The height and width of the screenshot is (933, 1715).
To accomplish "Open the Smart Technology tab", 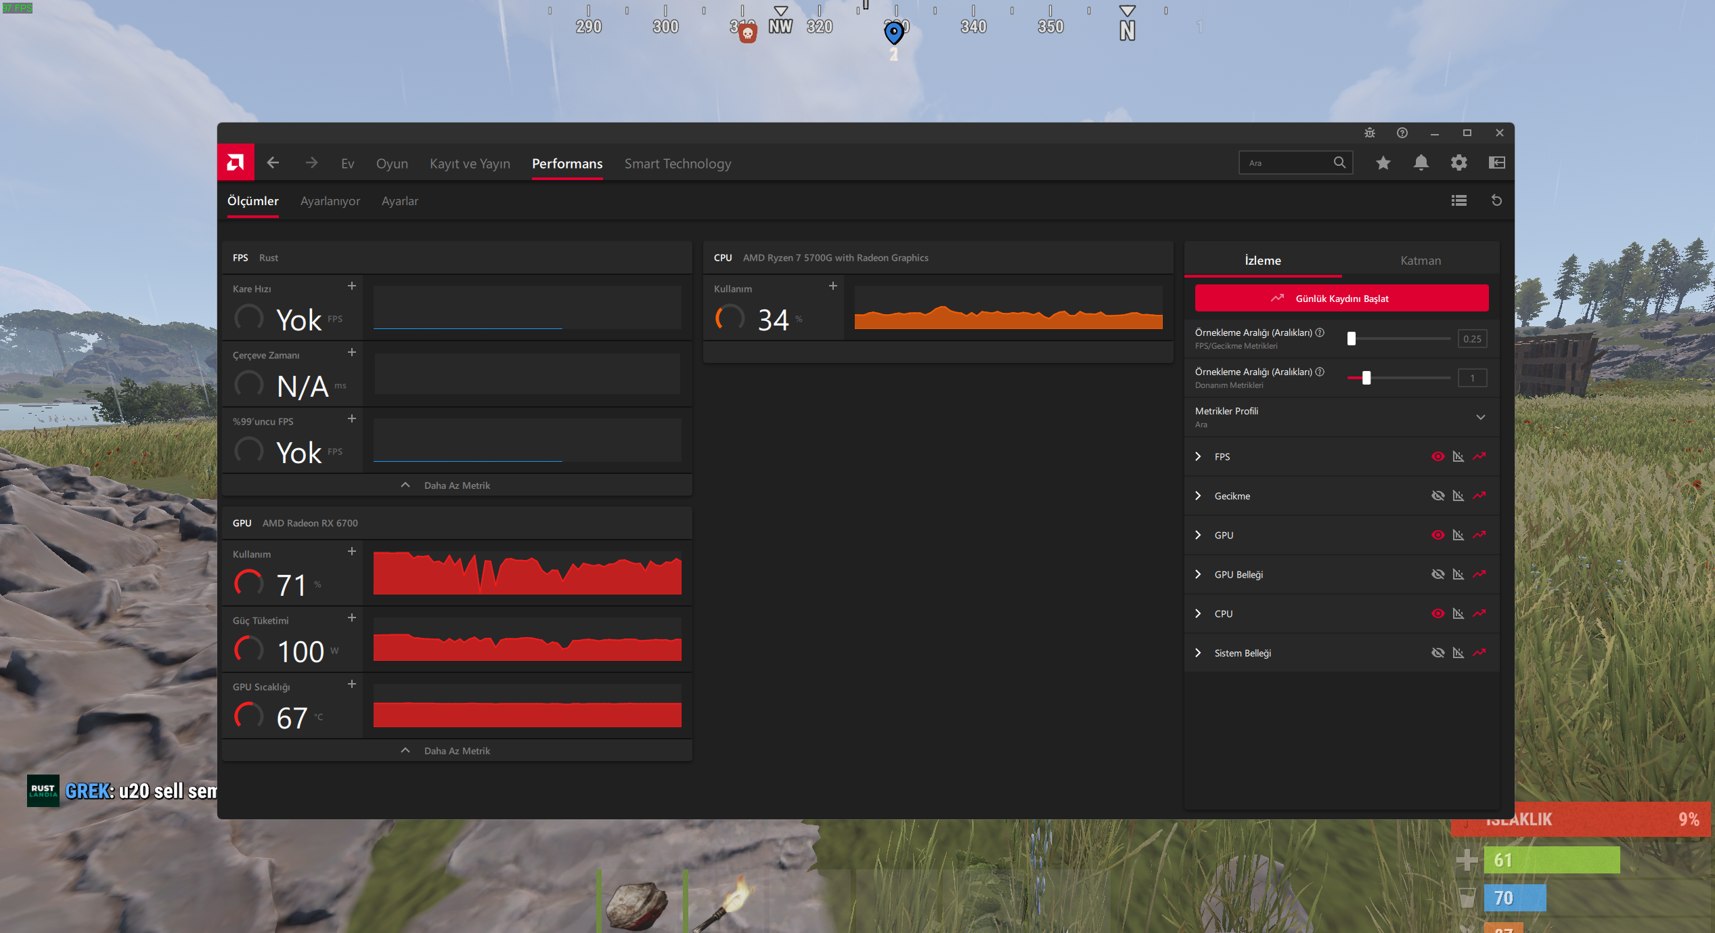I will [x=677, y=164].
